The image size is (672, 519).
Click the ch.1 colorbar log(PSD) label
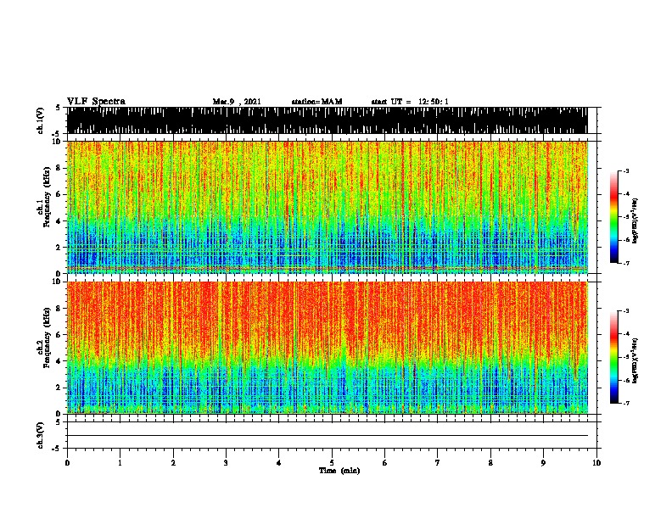[x=635, y=221]
